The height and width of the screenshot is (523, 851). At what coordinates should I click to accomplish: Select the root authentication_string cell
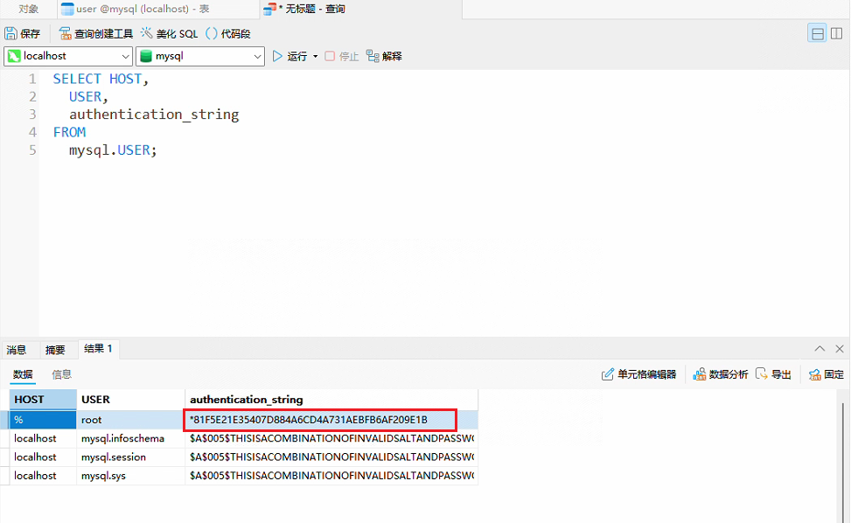coord(320,420)
